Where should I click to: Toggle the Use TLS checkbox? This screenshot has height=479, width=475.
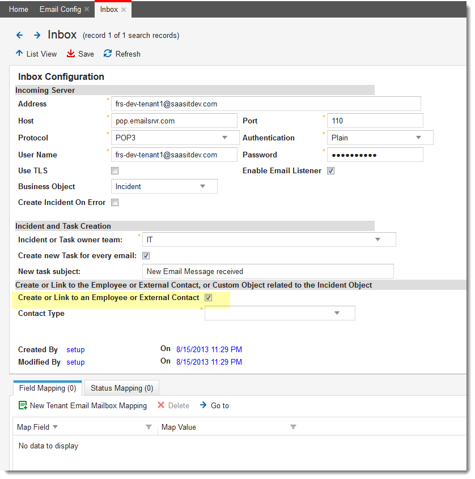114,171
